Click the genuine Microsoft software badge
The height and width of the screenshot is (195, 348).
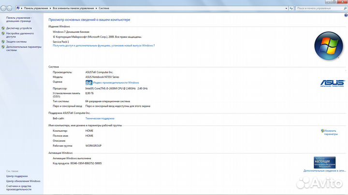click(325, 162)
